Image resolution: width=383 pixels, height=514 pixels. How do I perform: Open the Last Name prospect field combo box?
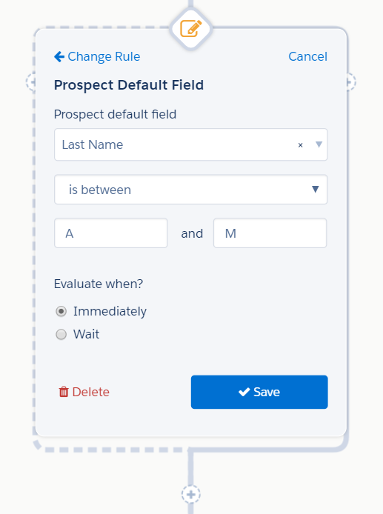[191, 144]
